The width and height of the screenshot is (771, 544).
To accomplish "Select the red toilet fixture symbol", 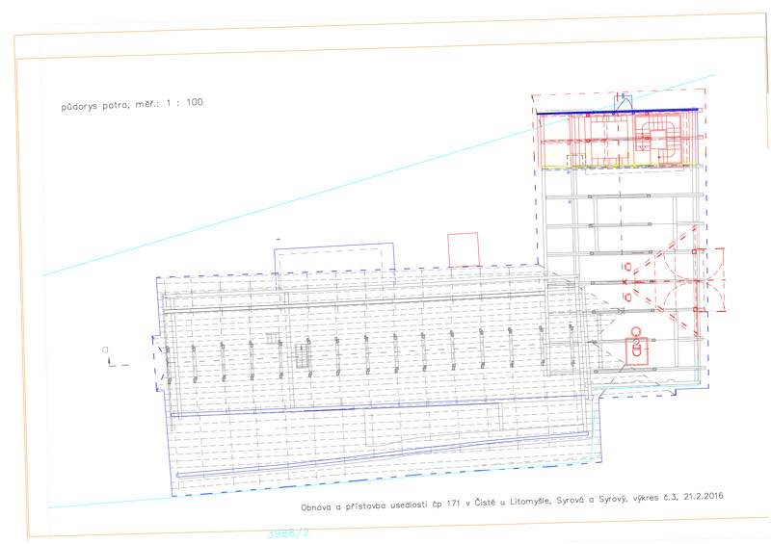I will [x=637, y=345].
